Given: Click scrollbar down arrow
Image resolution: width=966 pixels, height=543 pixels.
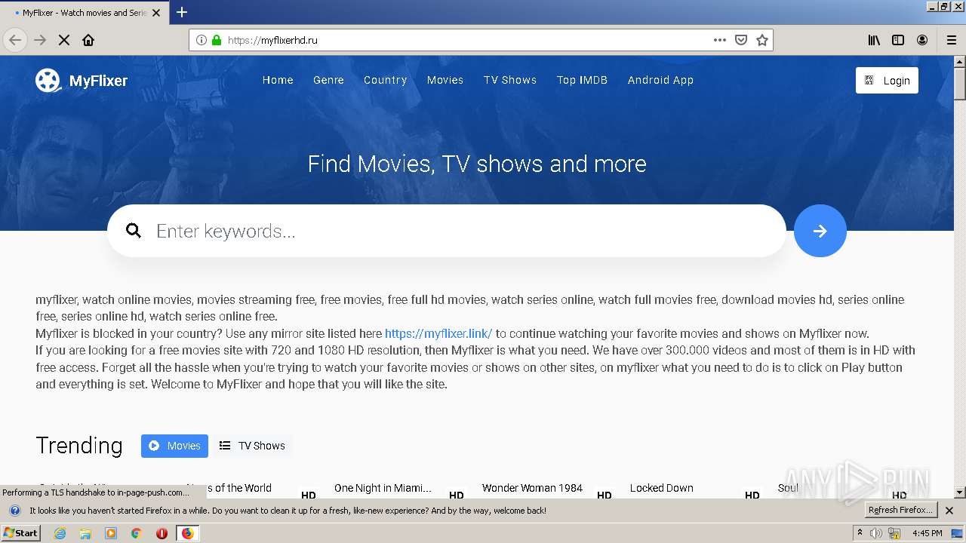Looking at the screenshot, I should coord(960,492).
